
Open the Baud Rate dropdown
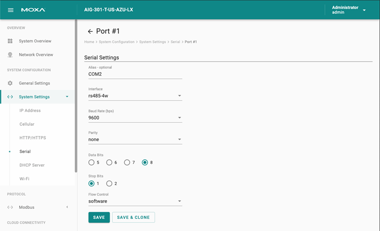tap(135, 118)
